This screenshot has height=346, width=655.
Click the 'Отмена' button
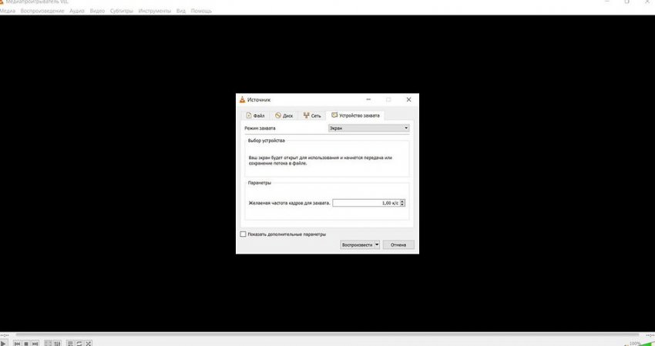coord(398,245)
